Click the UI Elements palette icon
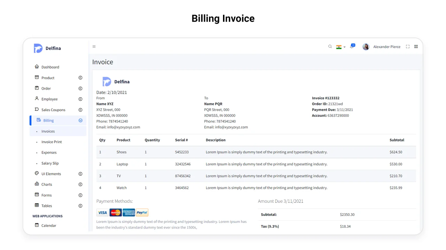This screenshot has width=446, height=250. (x=37, y=173)
